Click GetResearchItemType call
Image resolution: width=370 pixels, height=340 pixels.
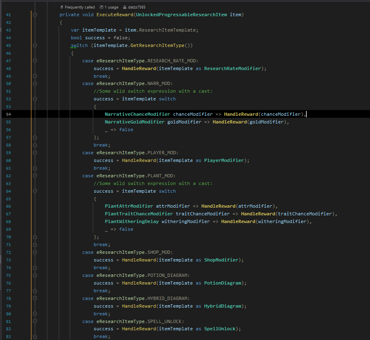click(x=157, y=45)
